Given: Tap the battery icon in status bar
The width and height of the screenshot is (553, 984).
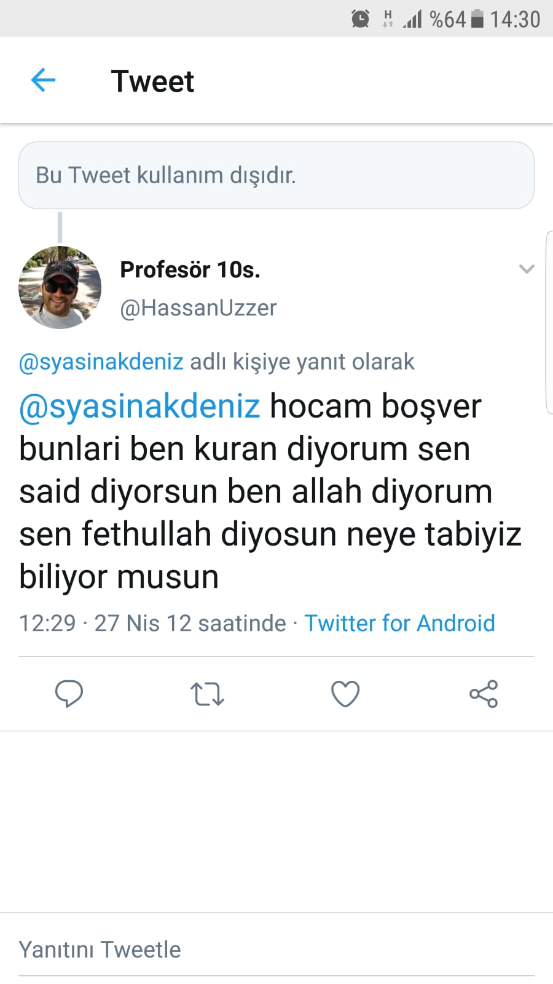Looking at the screenshot, I should tap(477, 18).
